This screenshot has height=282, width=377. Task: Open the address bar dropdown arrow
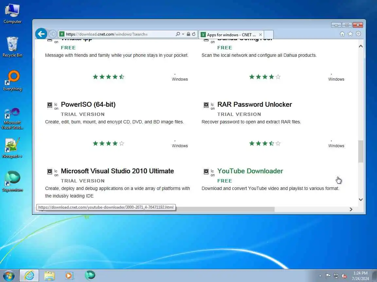tap(183, 34)
